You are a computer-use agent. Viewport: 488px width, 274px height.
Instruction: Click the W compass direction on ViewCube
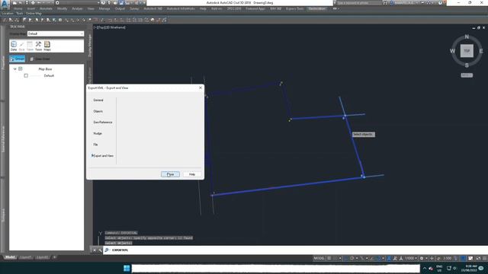(x=452, y=51)
